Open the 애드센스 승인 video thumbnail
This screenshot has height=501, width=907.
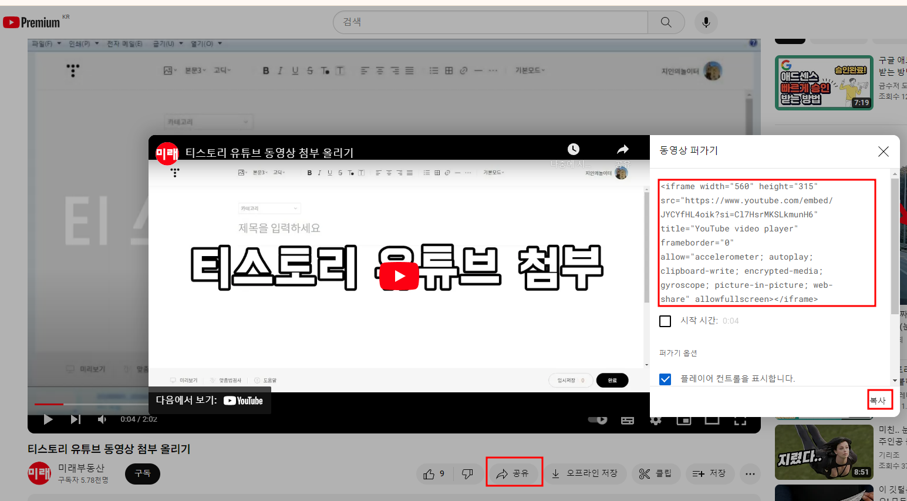coord(824,83)
